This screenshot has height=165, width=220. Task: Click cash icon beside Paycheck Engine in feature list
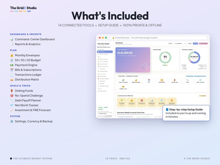pos(12,65)
